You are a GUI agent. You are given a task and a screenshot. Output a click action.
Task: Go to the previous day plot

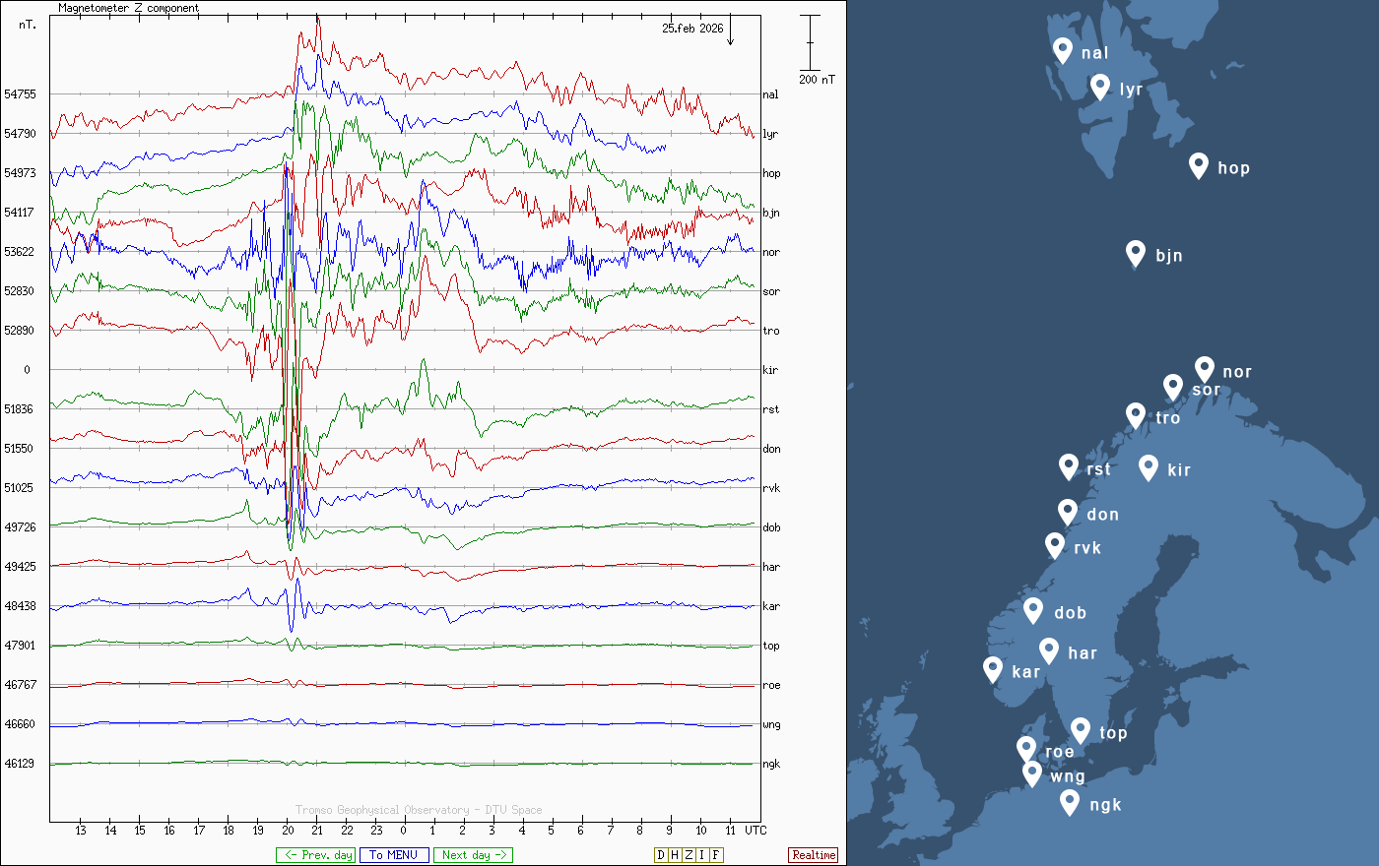(315, 855)
